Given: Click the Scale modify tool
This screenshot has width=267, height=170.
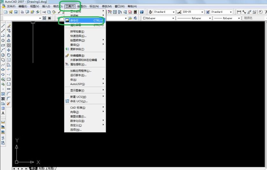Looking at the screenshot, I should tap(9, 60).
